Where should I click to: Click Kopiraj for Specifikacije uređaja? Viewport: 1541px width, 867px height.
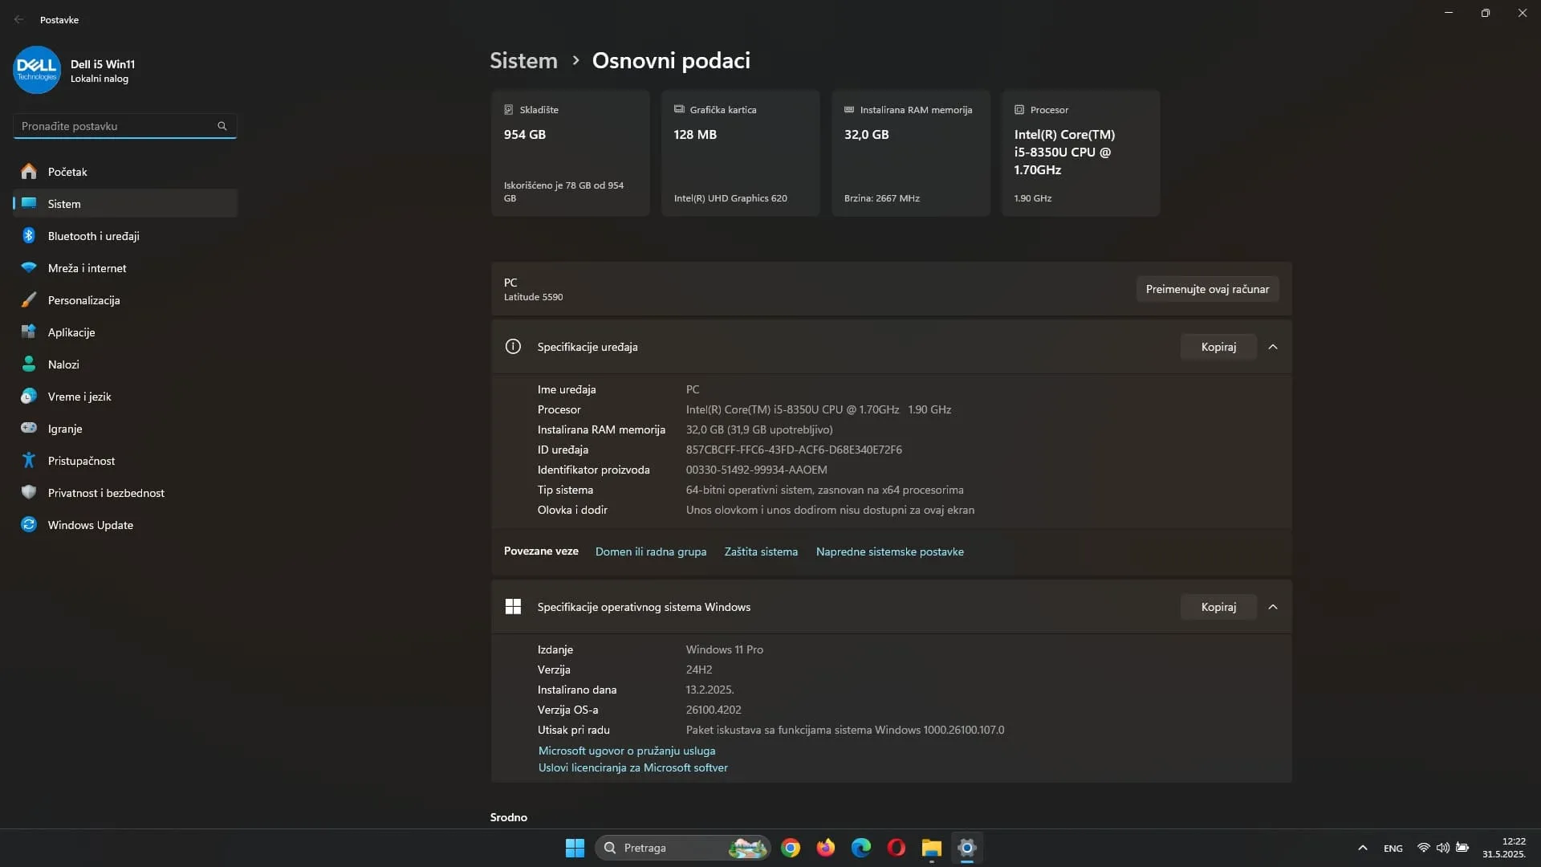point(1218,347)
